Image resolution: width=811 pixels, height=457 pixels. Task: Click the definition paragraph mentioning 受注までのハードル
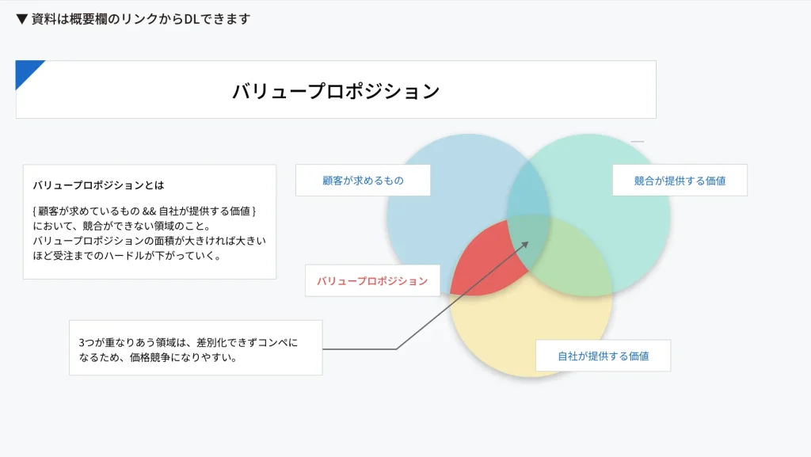coord(149,234)
